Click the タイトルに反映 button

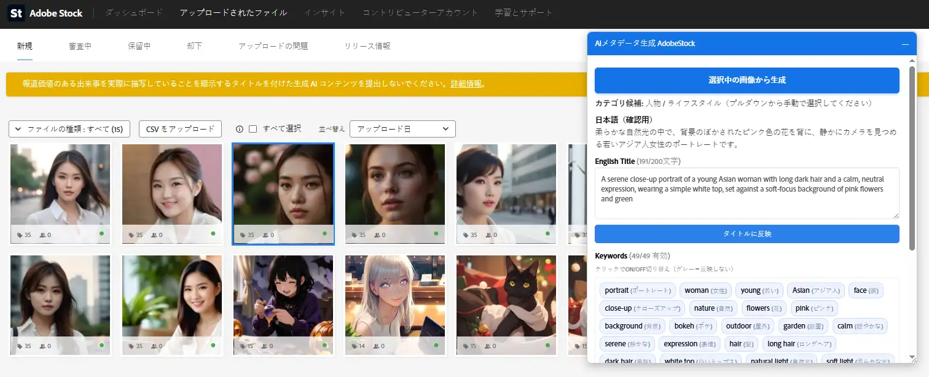747,234
